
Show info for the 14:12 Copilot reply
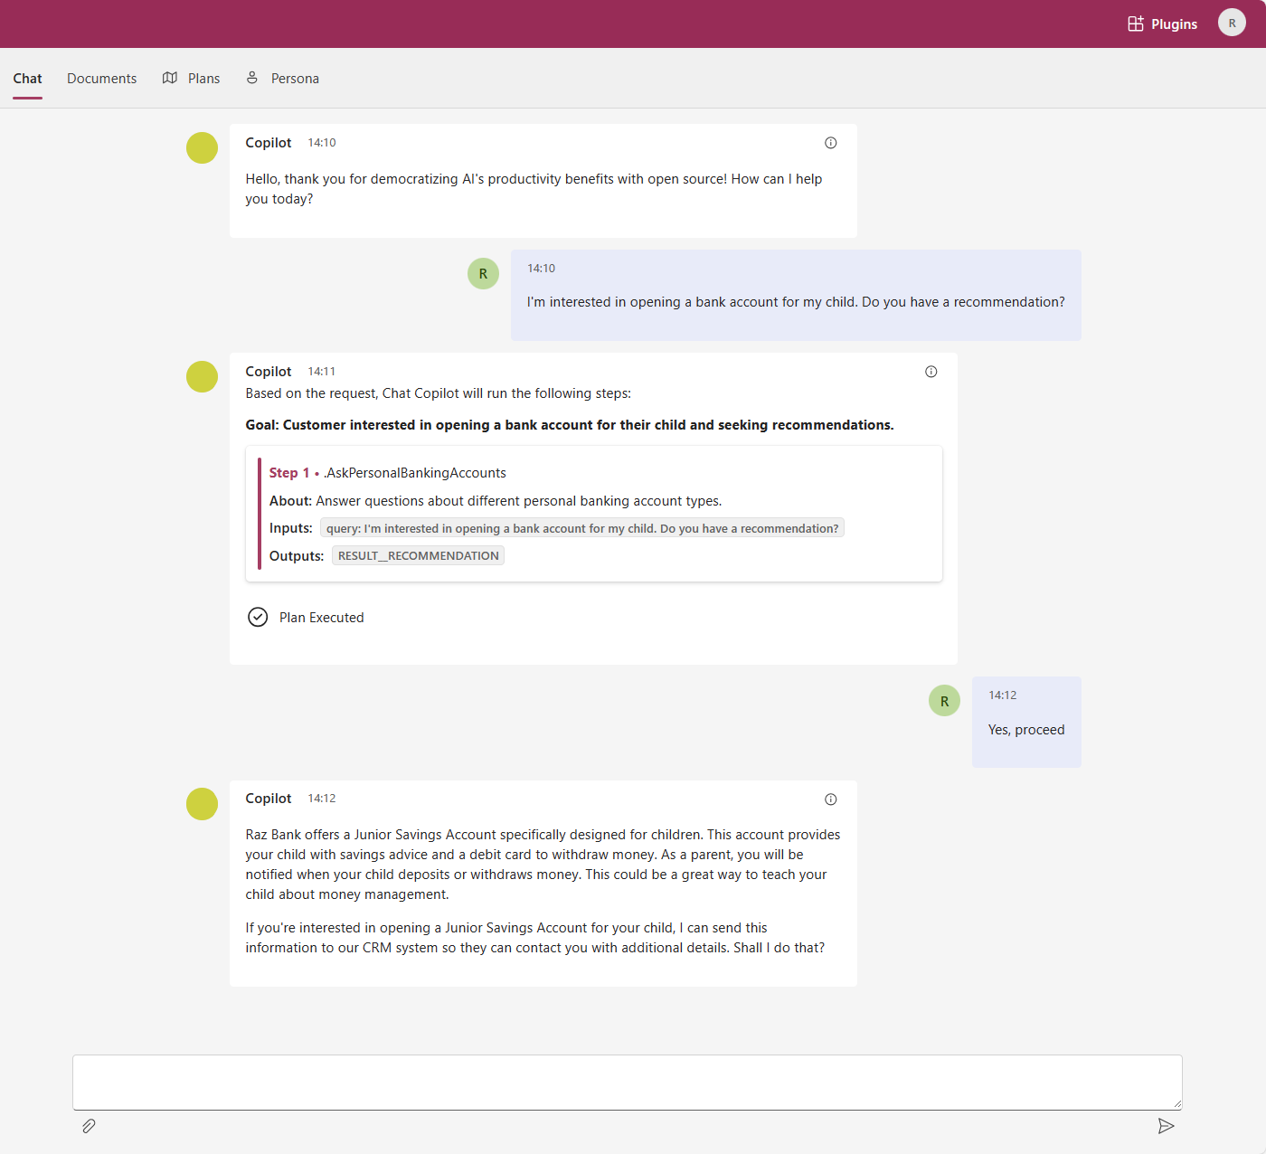pyautogui.click(x=830, y=799)
